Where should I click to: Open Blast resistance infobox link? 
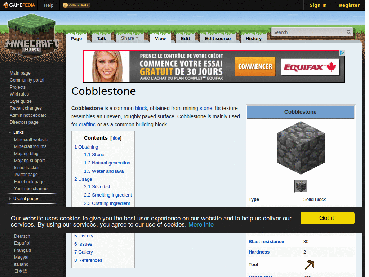pos(266,241)
